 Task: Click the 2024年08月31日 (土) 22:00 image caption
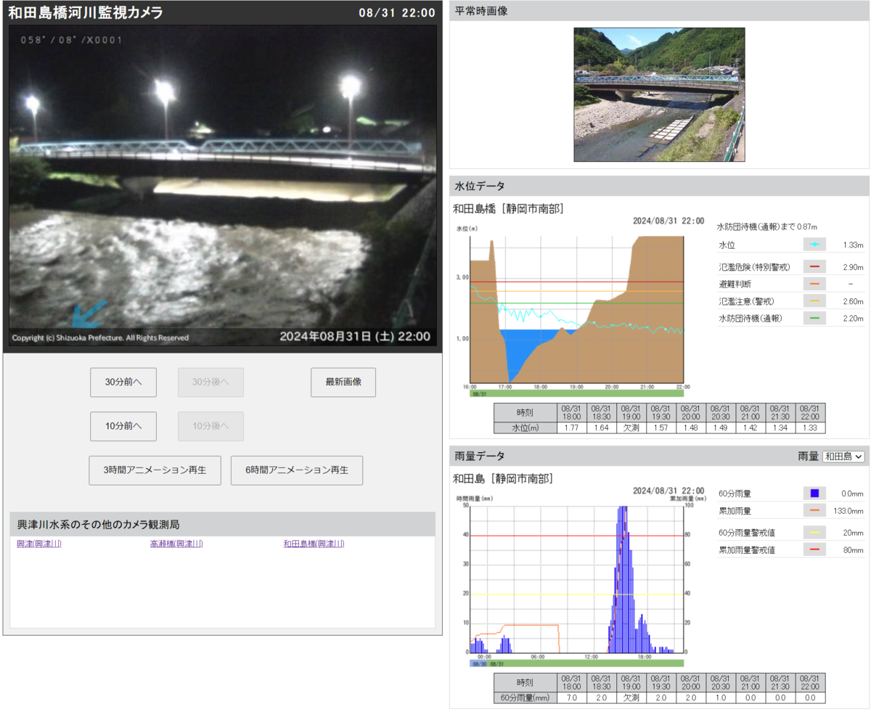(355, 337)
